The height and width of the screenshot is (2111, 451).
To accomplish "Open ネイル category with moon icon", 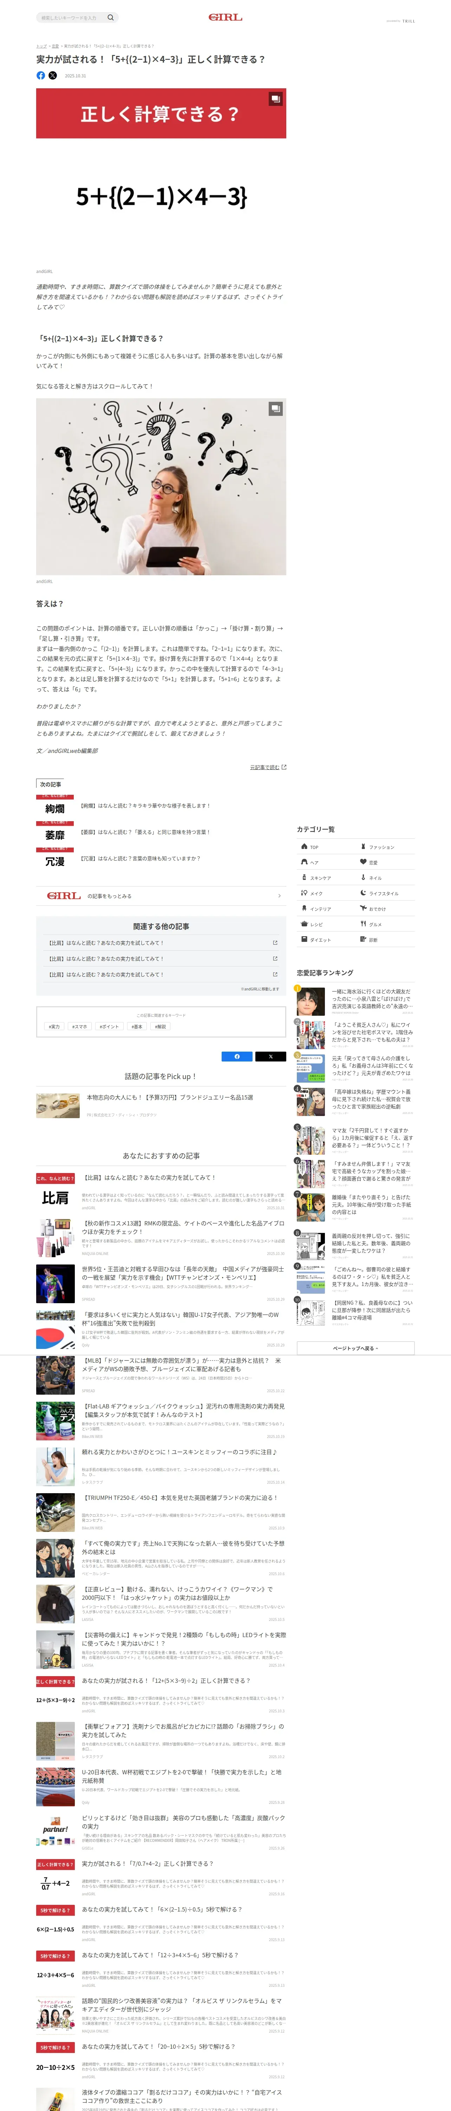I will pos(386,878).
